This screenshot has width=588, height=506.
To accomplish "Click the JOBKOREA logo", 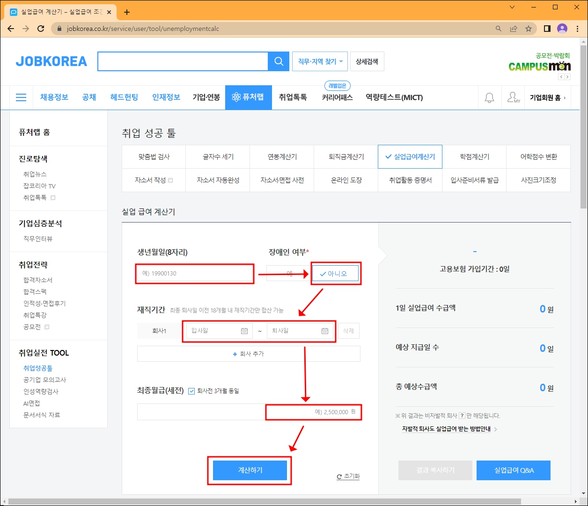I will [x=51, y=61].
